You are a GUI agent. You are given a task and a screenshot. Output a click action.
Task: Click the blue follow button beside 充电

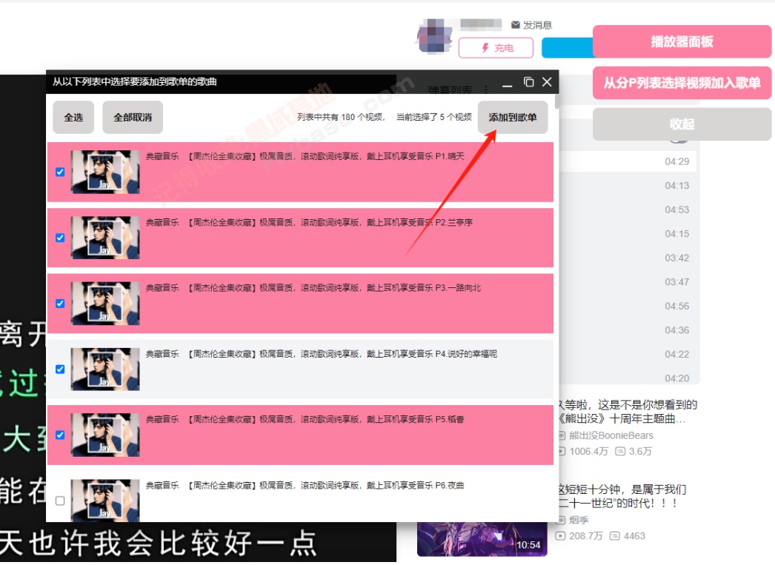(568, 48)
